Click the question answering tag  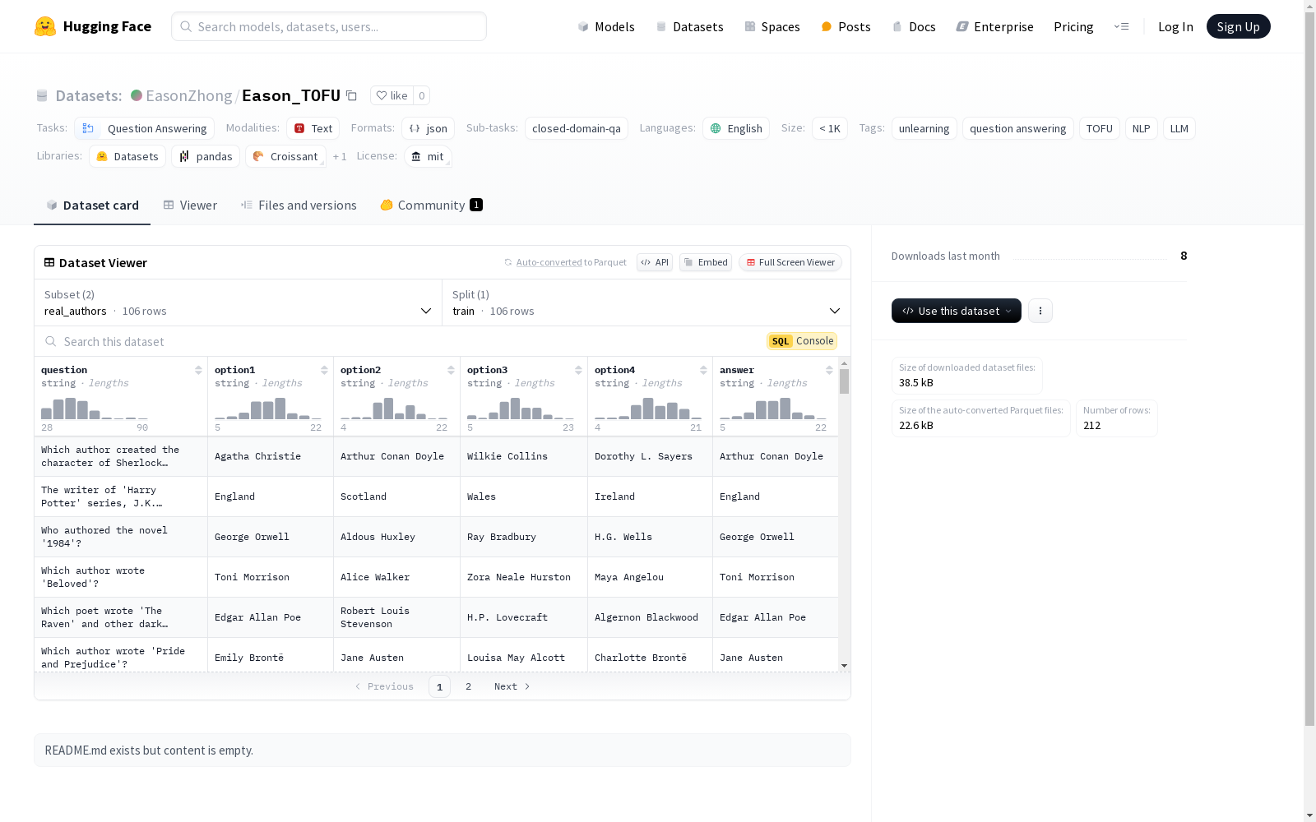coord(1017,128)
